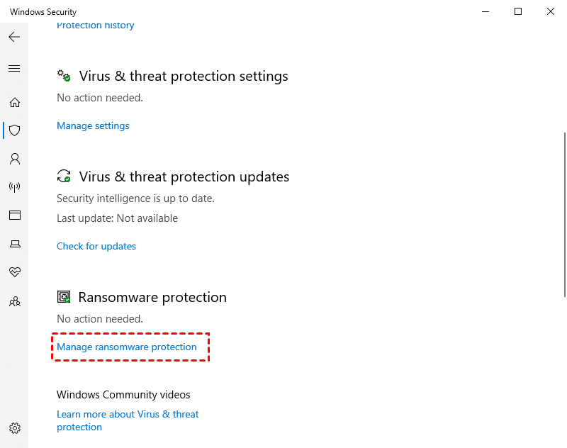Image resolution: width=567 pixels, height=448 pixels.
Task: Open the Home icon in sidebar
Action: 14,102
